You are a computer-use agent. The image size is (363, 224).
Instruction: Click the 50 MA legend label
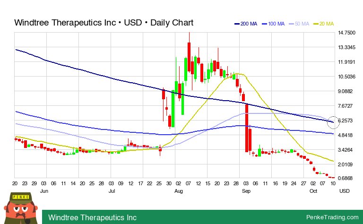[x=302, y=24]
